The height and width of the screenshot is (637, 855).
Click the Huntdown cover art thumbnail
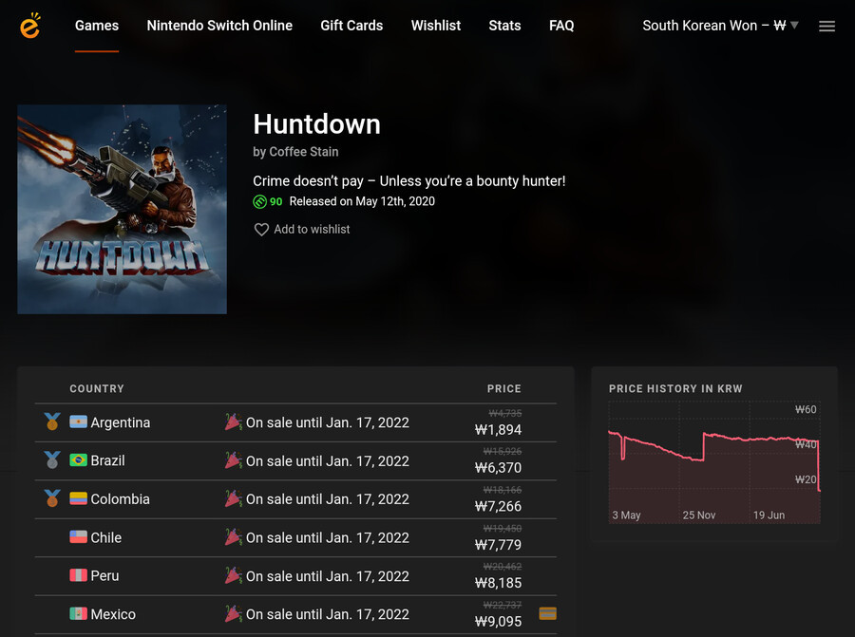[x=123, y=209]
